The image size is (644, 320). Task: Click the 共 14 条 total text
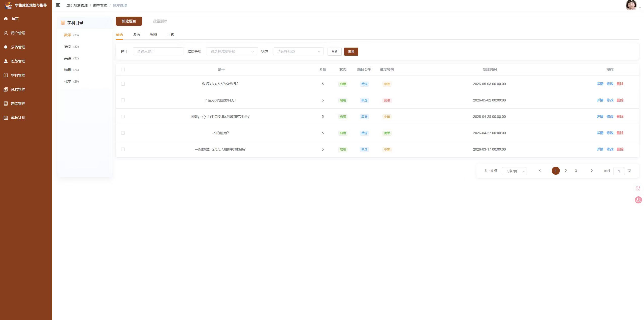pyautogui.click(x=491, y=171)
